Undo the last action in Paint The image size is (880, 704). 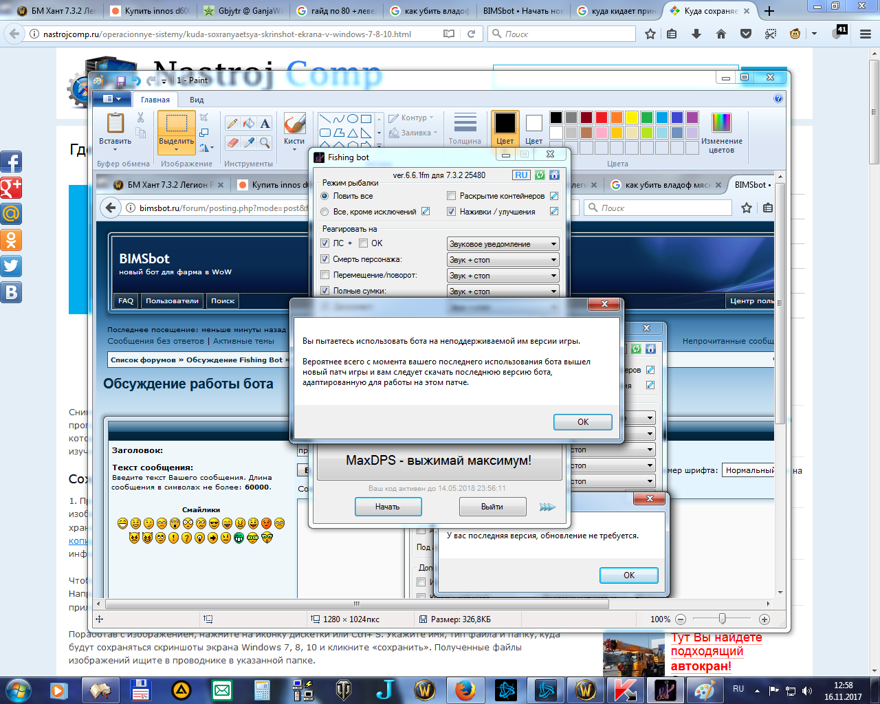(136, 80)
